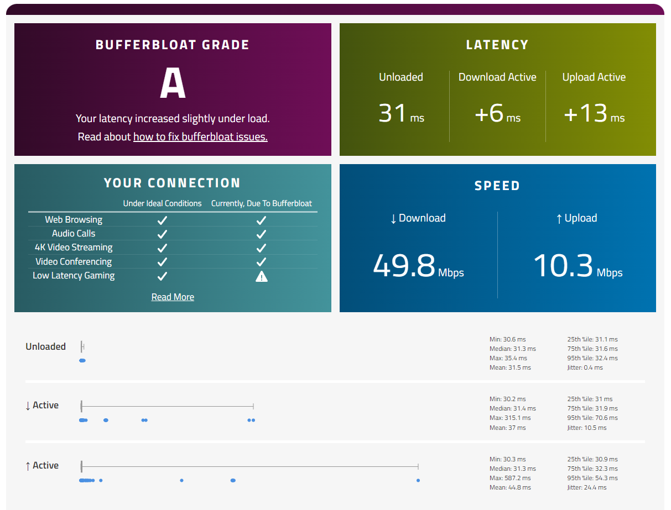Click the Unloaded chart data point cluster
The image size is (671, 510).
click(x=82, y=360)
